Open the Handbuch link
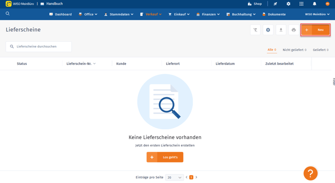The width and height of the screenshot is (335, 183). point(51,3)
